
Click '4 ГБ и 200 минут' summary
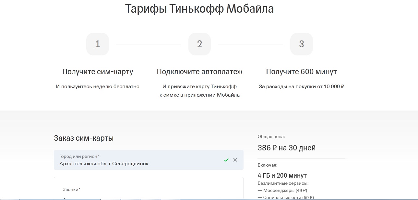(x=282, y=176)
